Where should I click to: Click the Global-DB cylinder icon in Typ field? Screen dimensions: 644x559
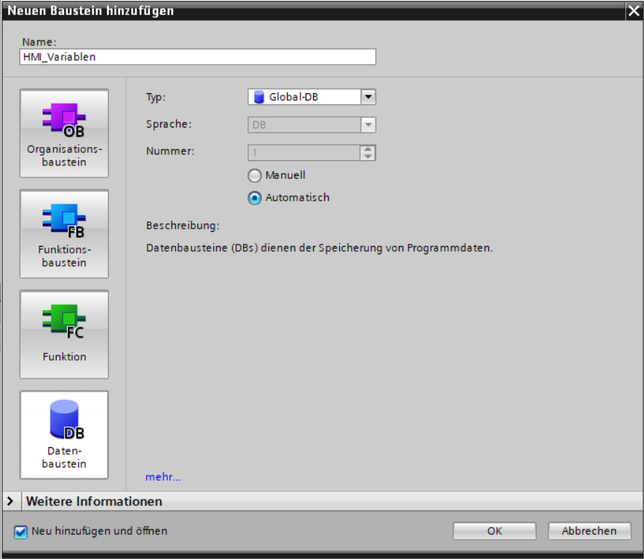coord(259,97)
